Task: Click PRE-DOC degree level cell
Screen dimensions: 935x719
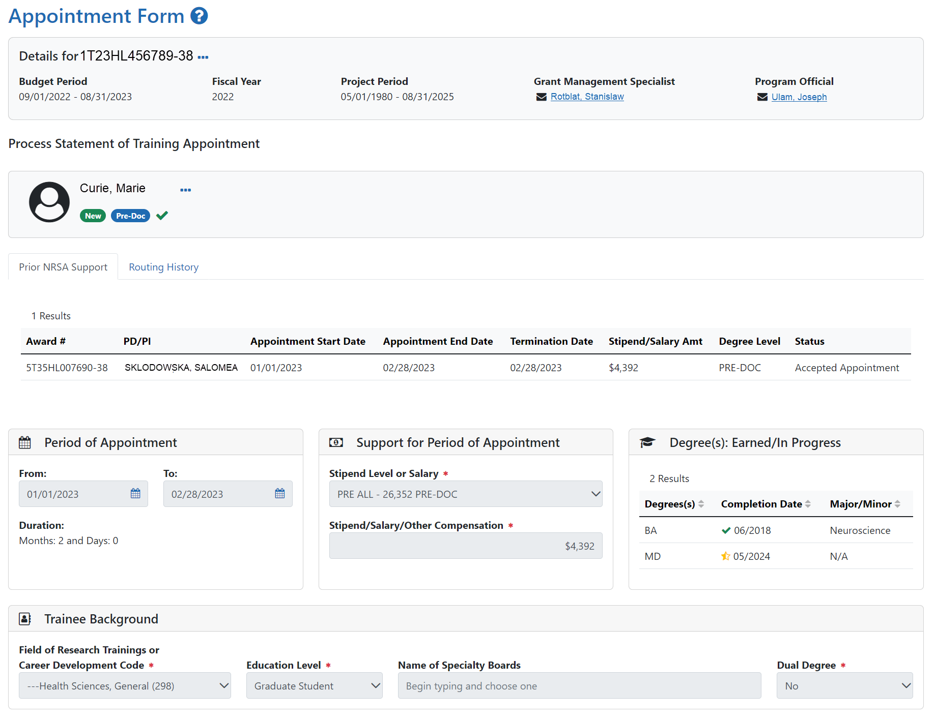Action: pos(740,368)
